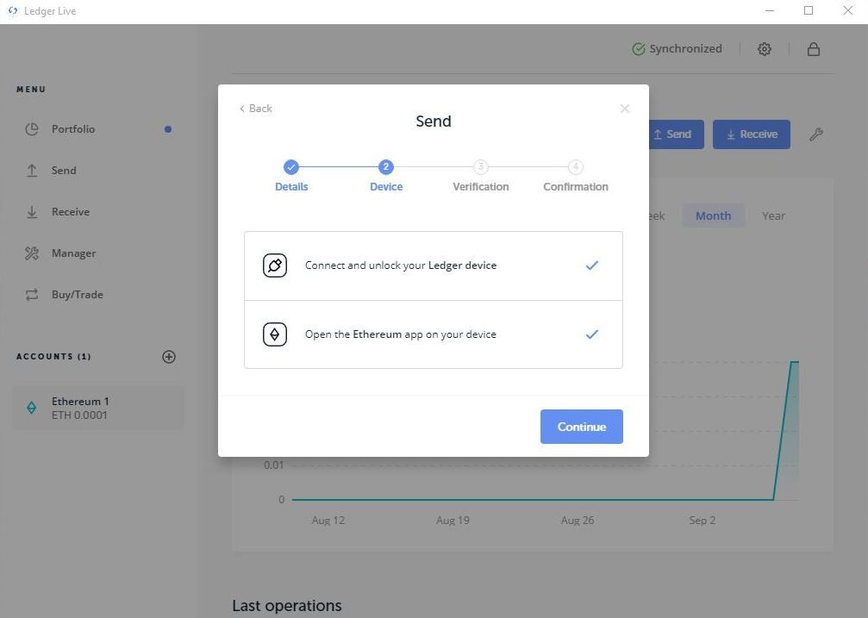868x618 pixels.
Task: Click the Ethereum app icon in the dialog
Action: (275, 334)
